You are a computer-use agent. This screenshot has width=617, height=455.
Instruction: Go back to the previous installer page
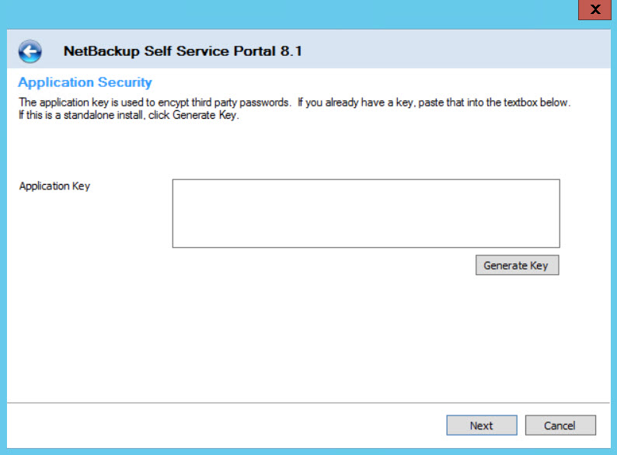tap(30, 51)
